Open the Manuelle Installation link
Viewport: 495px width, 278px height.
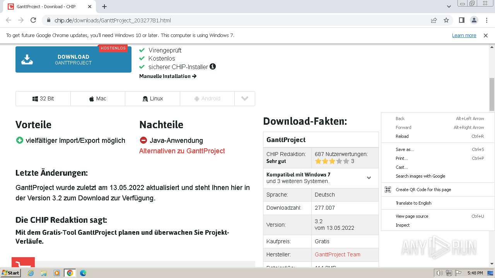[168, 76]
